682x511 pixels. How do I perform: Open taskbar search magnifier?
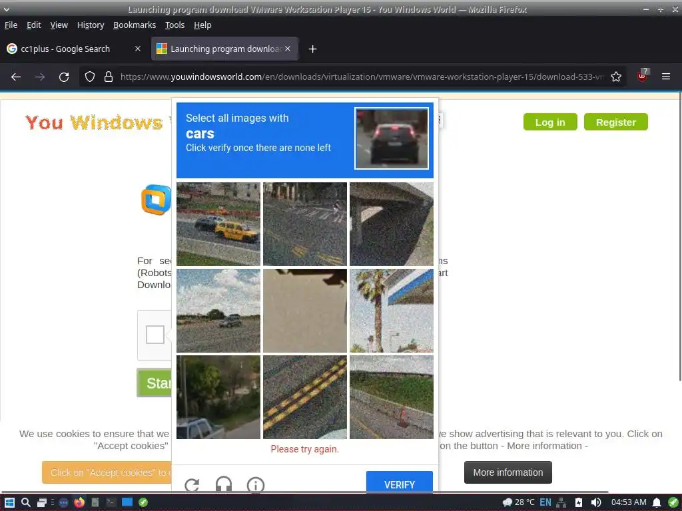[26, 502]
